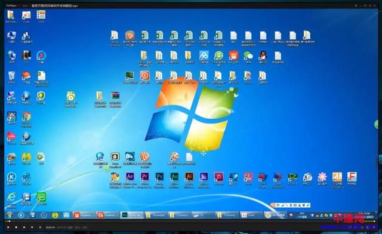
Task: Click the play button in player controls
Action: pos(8,227)
